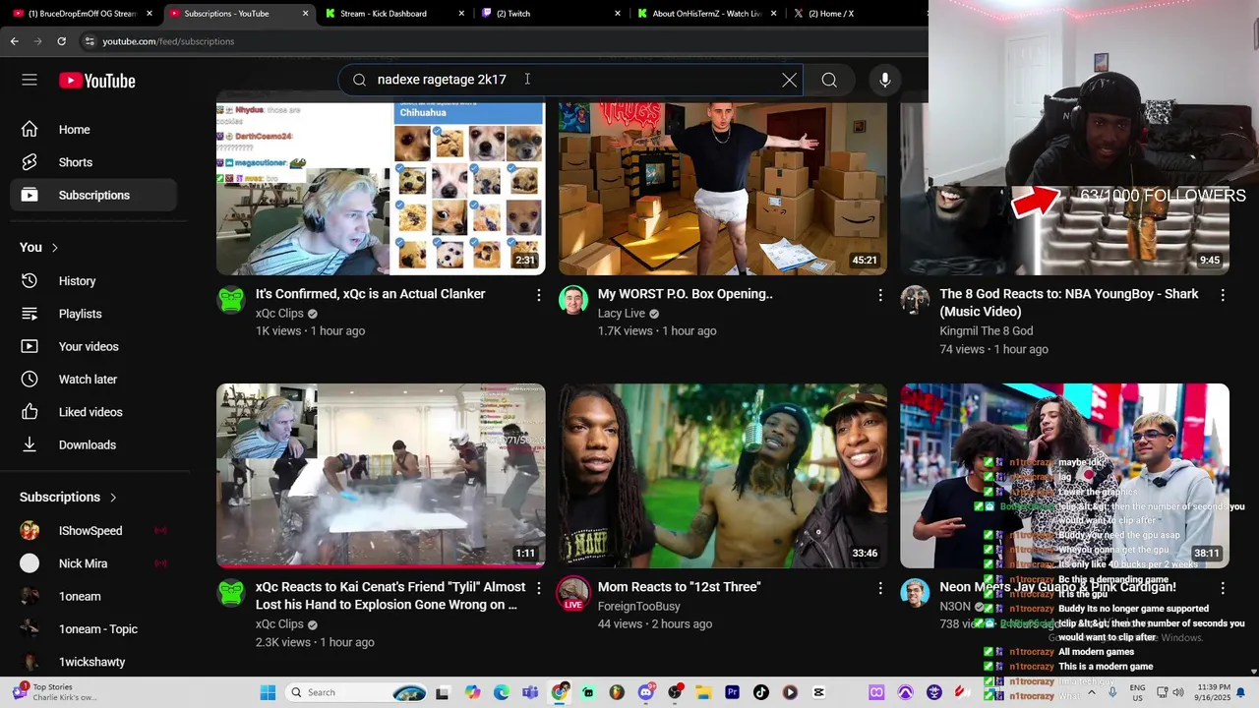Viewport: 1259px width, 708px height.
Task: Launch FL Studio from the taskbar
Action: click(x=617, y=692)
